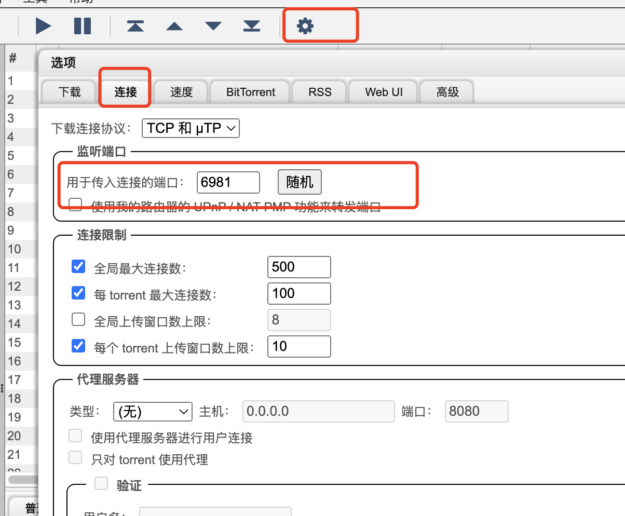
Task: Enable 全局上传窗口数上限 checkbox
Action: click(x=78, y=320)
